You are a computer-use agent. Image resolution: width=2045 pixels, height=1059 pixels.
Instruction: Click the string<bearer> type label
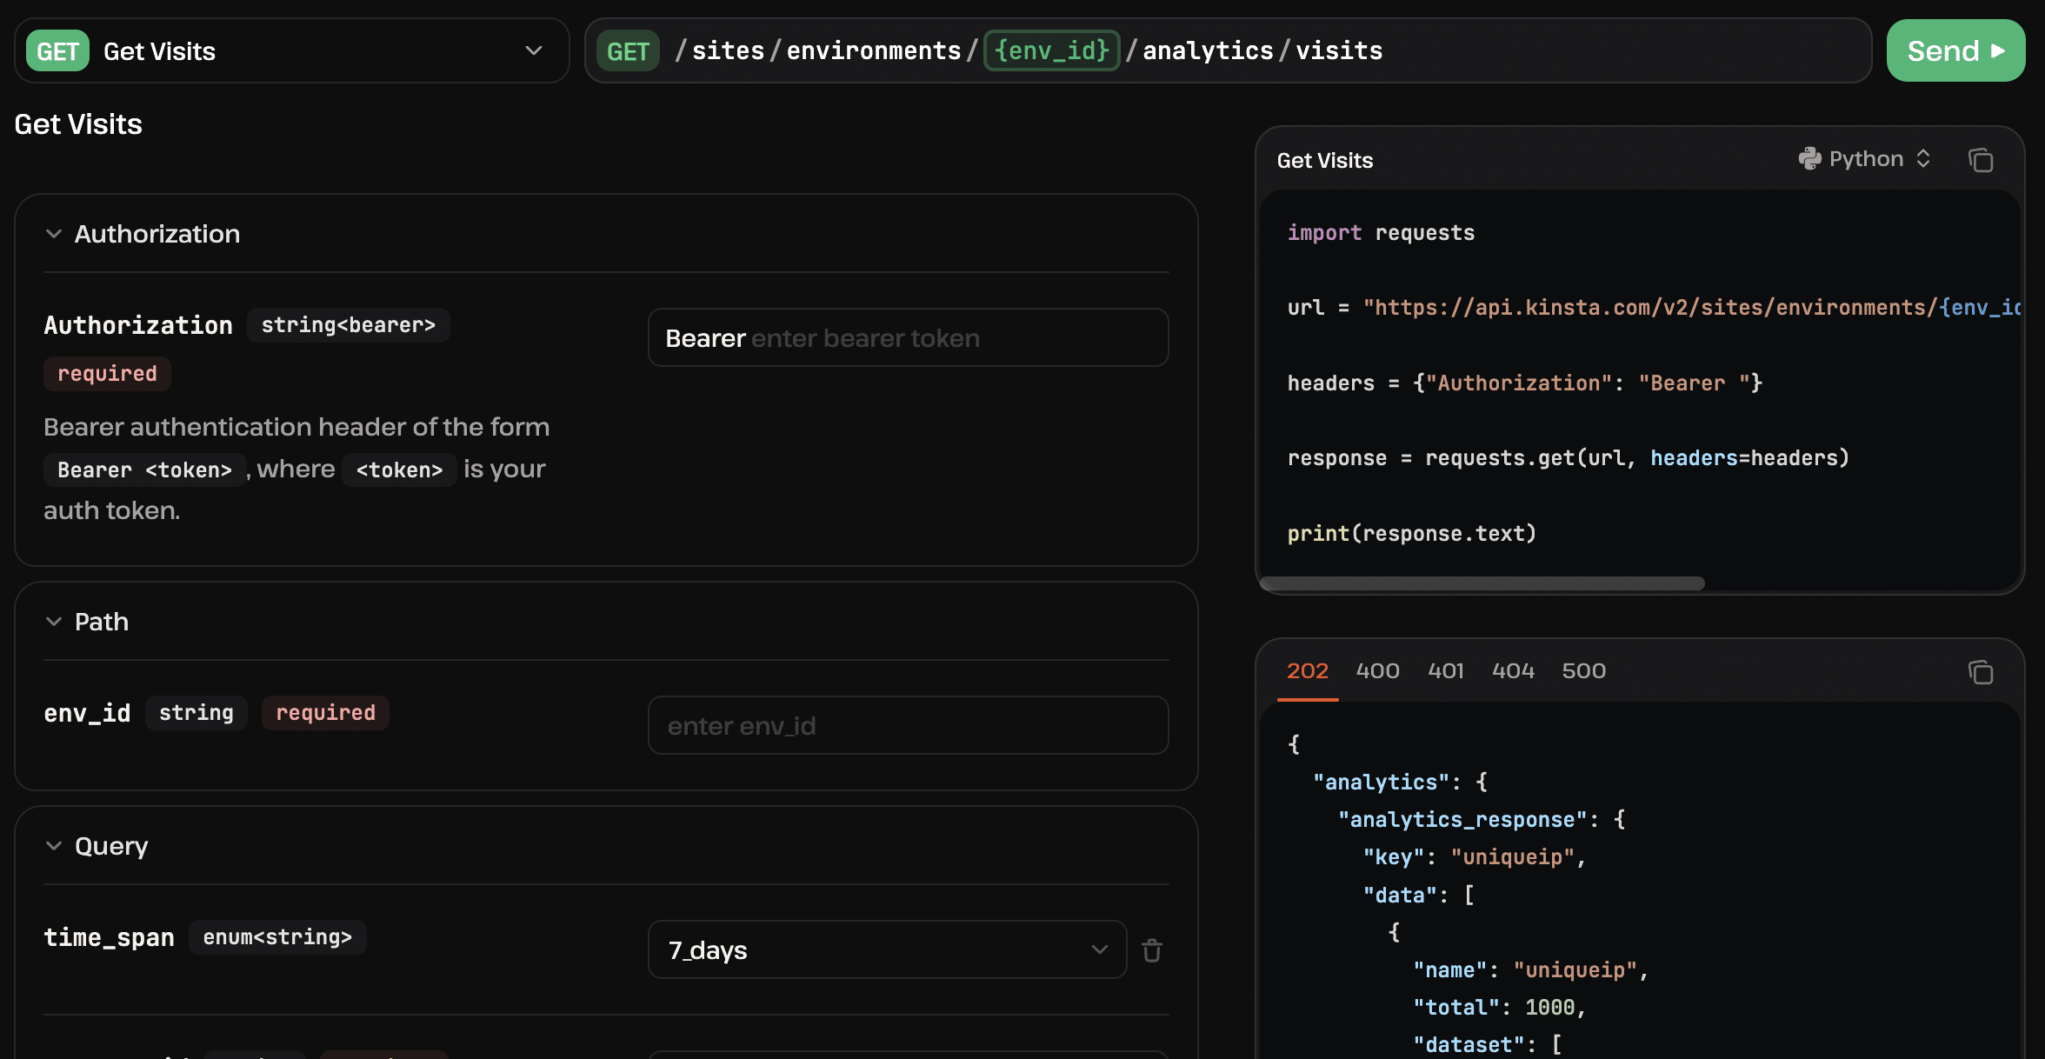(x=349, y=325)
